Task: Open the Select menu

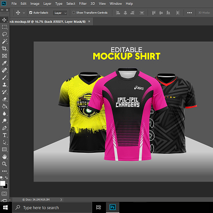Action: point(71,4)
